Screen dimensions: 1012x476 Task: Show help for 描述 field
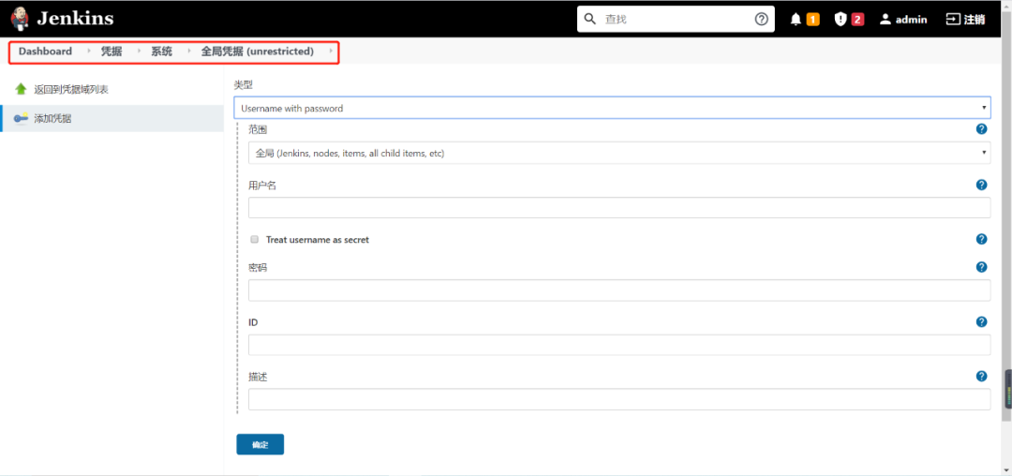[x=982, y=376]
